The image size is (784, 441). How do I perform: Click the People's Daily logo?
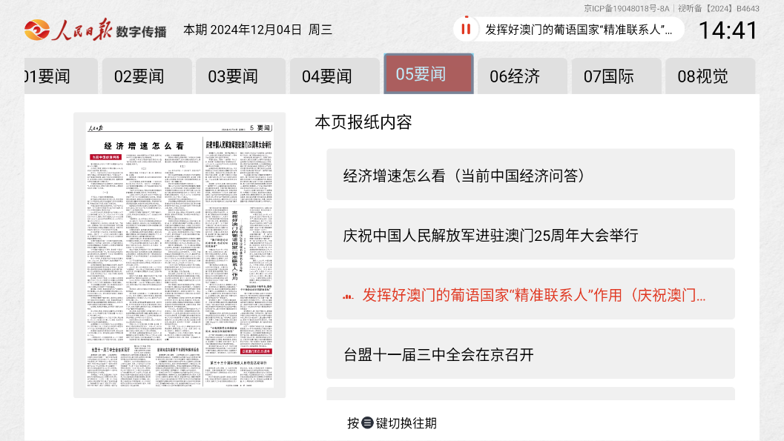95,29
